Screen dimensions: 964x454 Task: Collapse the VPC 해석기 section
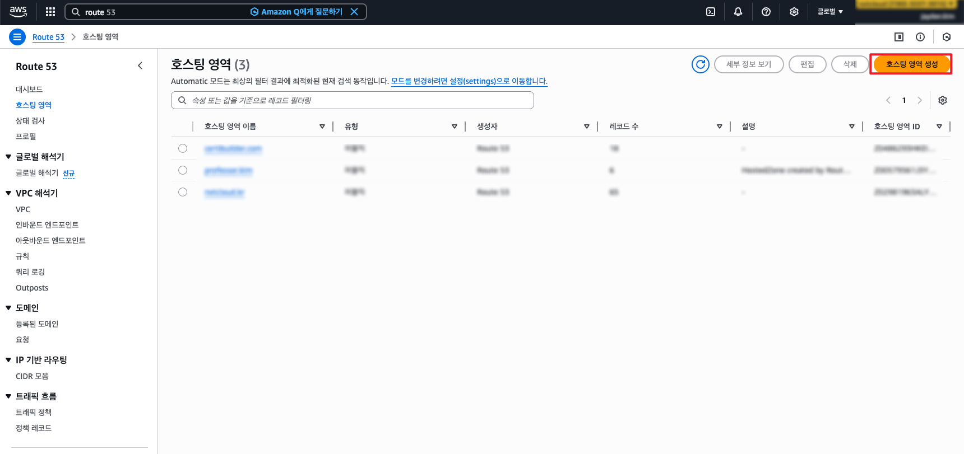[8, 193]
